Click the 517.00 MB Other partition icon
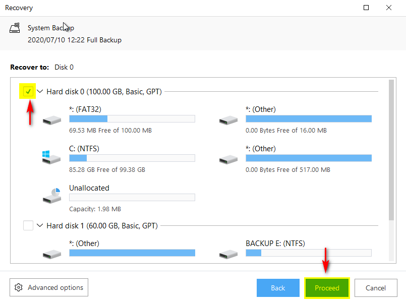Image resolution: width=406 pixels, height=304 pixels. coord(228,158)
